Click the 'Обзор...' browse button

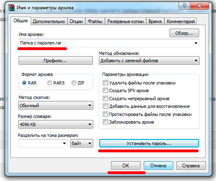[x=184, y=33]
